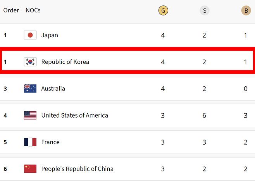Click the silver medal S icon

[x=204, y=10]
